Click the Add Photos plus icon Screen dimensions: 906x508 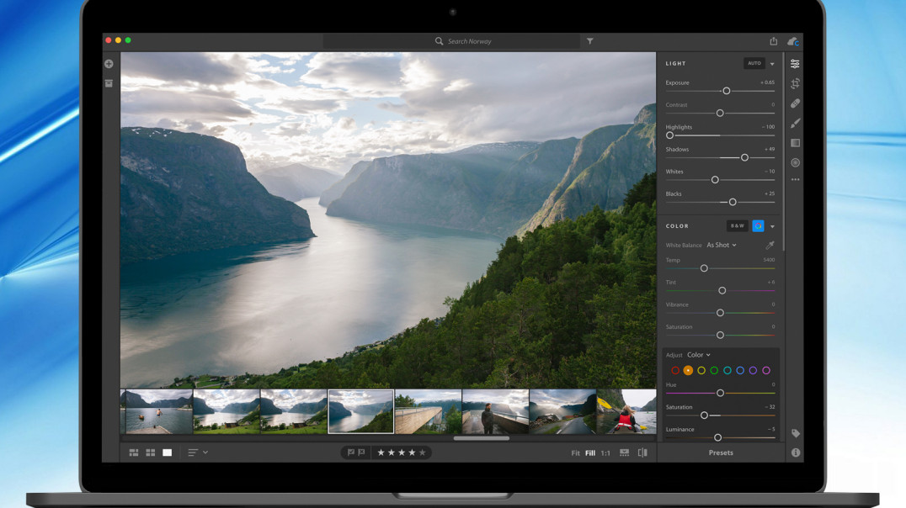pos(109,64)
